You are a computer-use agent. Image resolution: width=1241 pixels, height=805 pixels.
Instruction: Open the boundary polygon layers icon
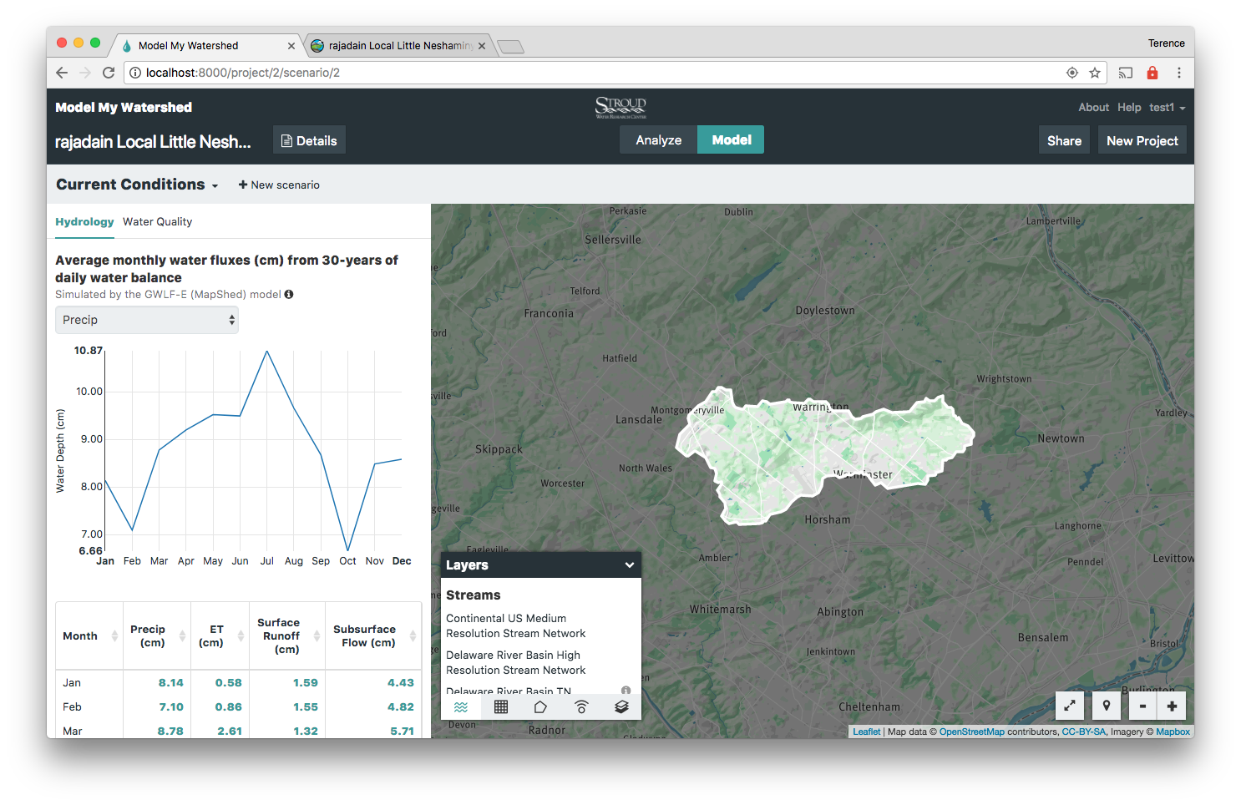click(x=540, y=707)
